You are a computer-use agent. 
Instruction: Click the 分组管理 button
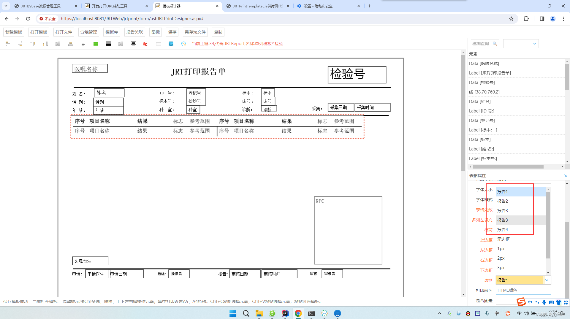coord(89,32)
